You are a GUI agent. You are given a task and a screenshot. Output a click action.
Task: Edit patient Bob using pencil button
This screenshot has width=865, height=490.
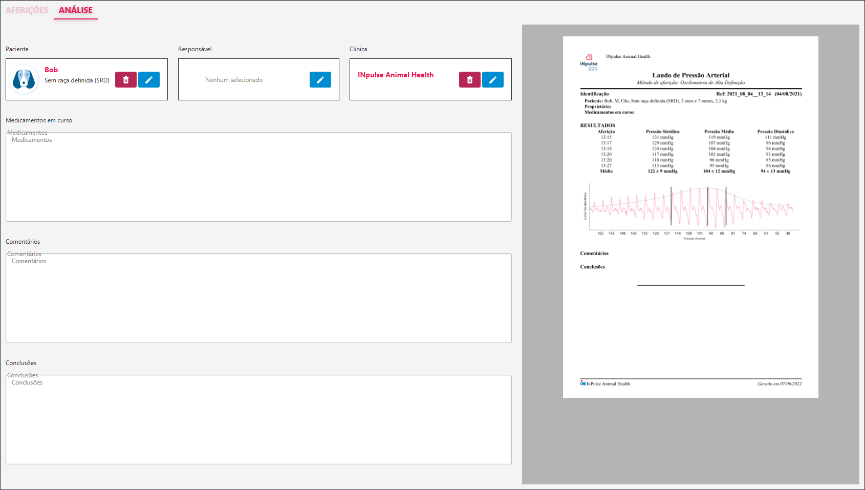(149, 80)
